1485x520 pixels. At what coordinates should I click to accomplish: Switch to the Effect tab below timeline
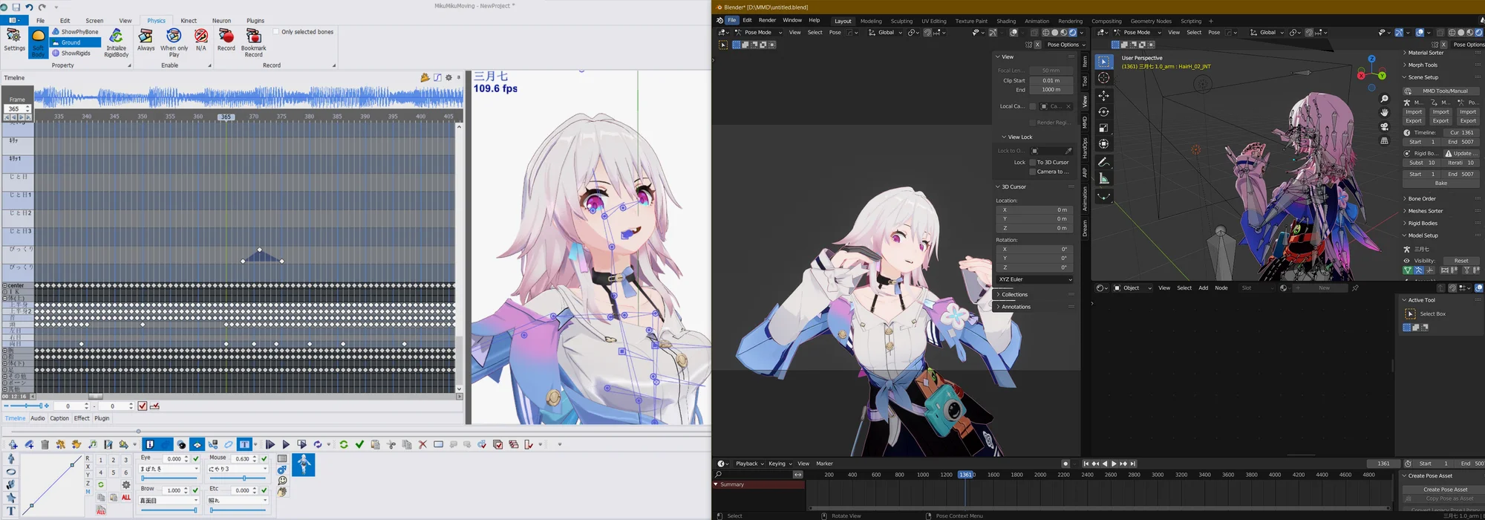(x=82, y=418)
